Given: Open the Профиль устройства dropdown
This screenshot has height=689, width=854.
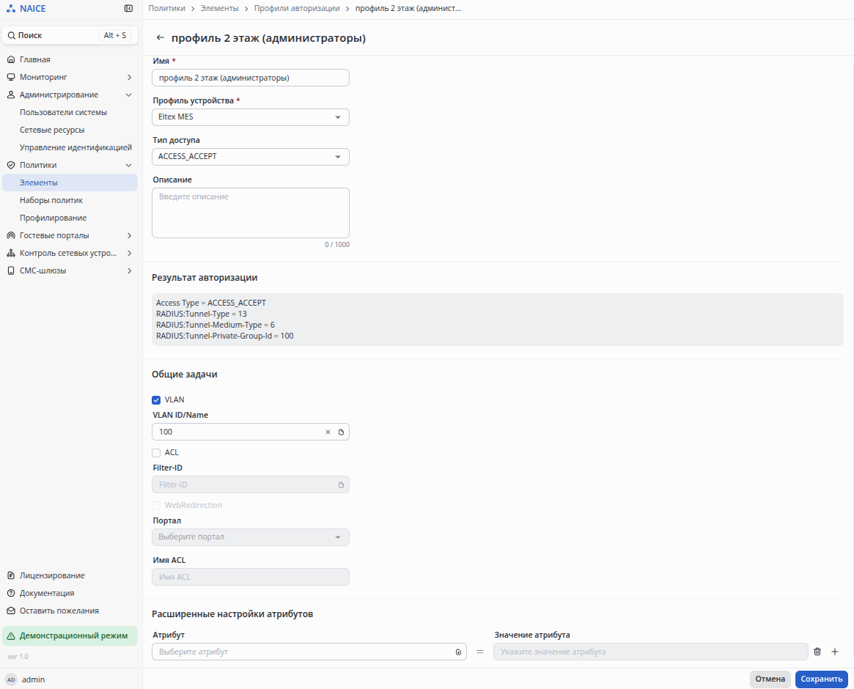Looking at the screenshot, I should click(250, 117).
